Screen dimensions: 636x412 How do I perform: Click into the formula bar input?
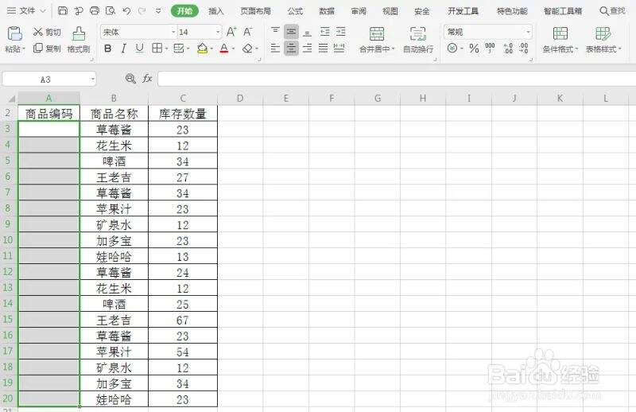[x=397, y=80]
